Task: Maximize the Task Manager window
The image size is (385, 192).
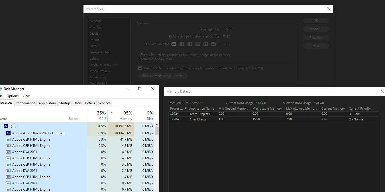Action: [x=140, y=89]
